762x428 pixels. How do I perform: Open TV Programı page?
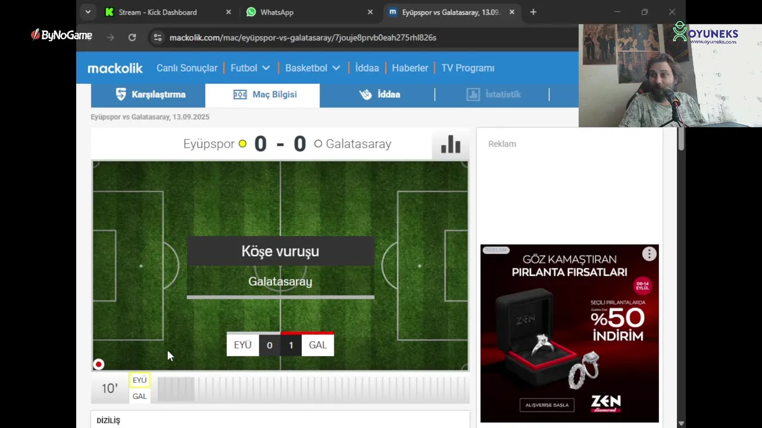coord(468,68)
